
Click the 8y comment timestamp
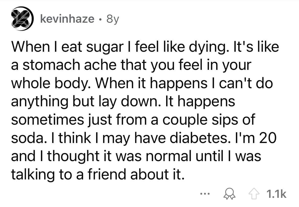tap(112, 19)
